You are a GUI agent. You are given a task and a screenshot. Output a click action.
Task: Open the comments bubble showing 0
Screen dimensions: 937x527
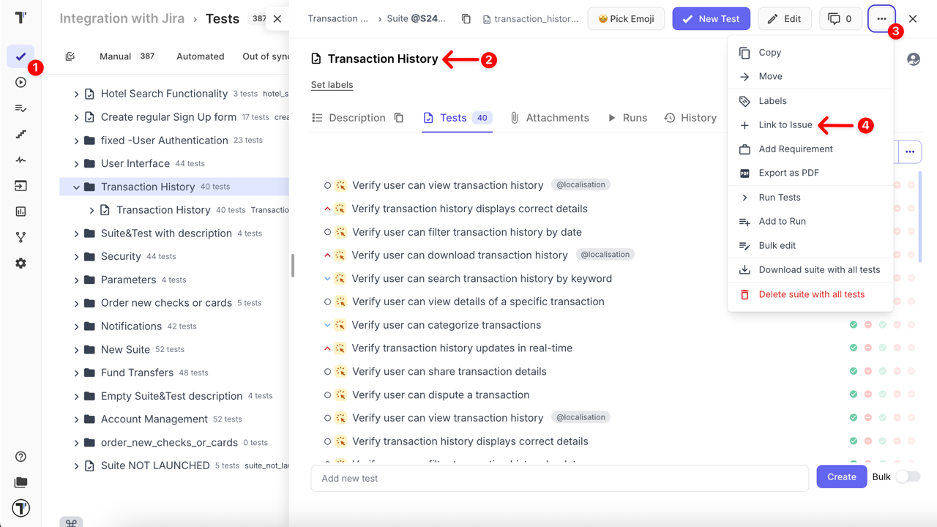840,18
